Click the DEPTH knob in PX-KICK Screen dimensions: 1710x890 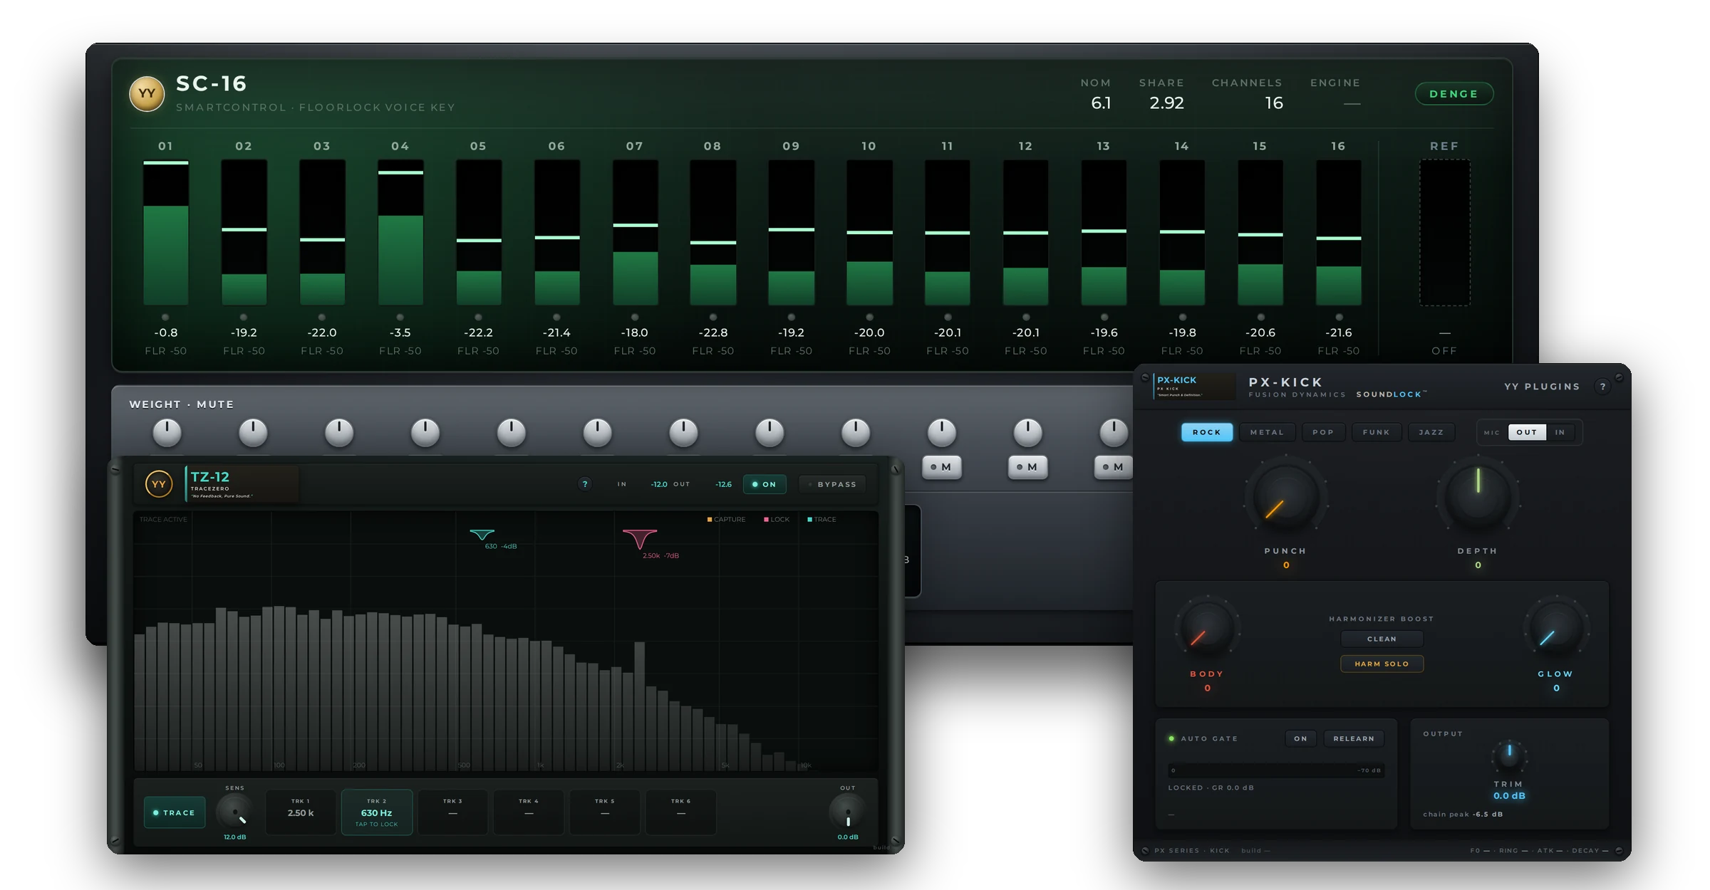1478,496
